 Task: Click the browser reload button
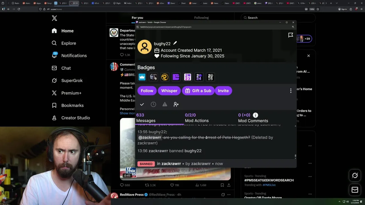[19, 9]
